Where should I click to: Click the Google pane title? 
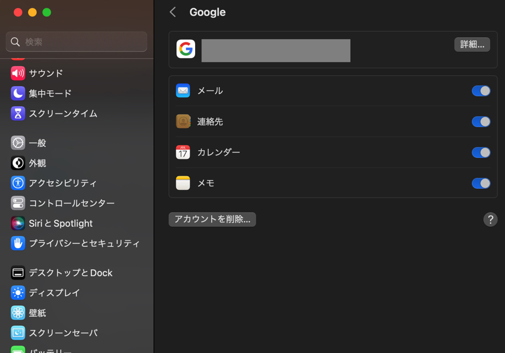coord(207,12)
